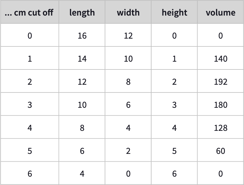
Task: Click the width cell showing 12
Action: click(x=128, y=36)
